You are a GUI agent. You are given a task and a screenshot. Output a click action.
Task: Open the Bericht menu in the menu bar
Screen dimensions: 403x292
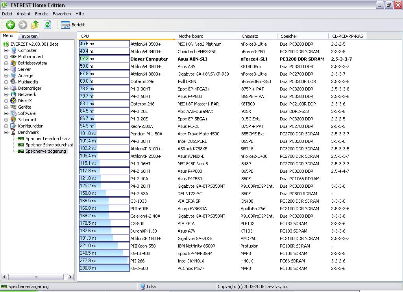41,14
